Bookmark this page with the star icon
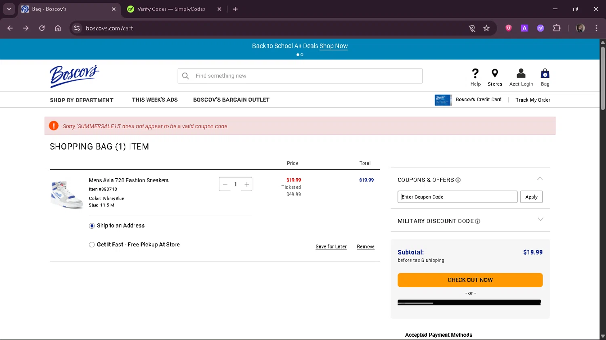 point(486,28)
